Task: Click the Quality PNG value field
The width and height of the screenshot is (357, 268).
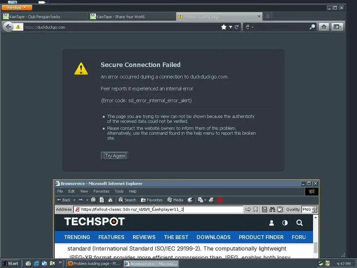Action: [x=307, y=209]
